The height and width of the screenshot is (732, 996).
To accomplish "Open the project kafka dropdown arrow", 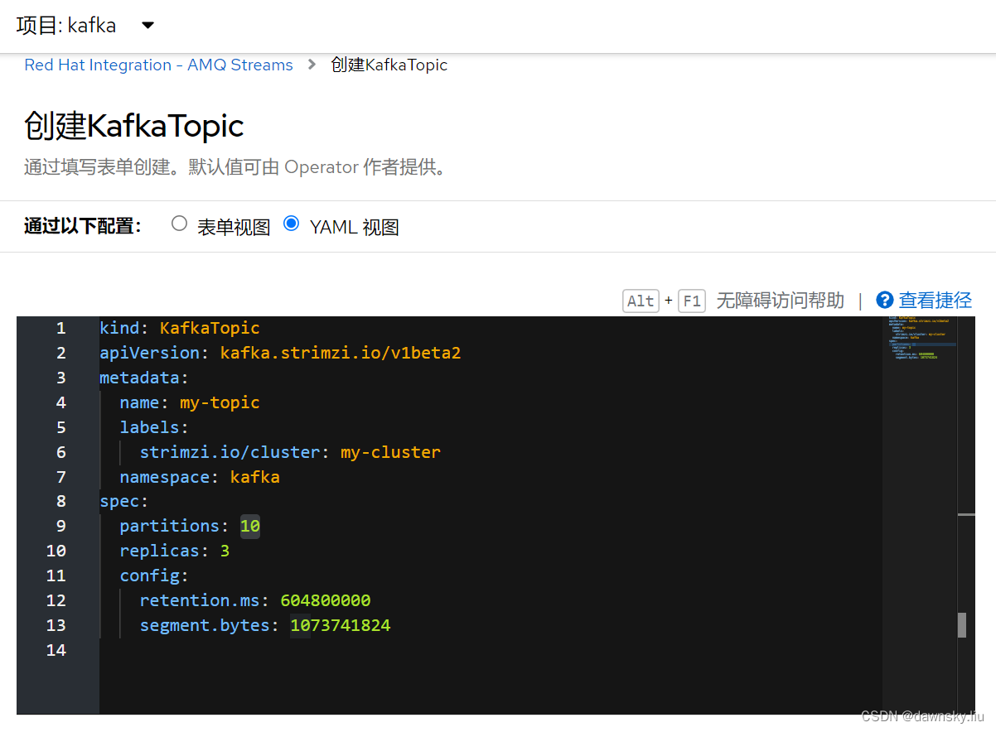I will pos(147,26).
